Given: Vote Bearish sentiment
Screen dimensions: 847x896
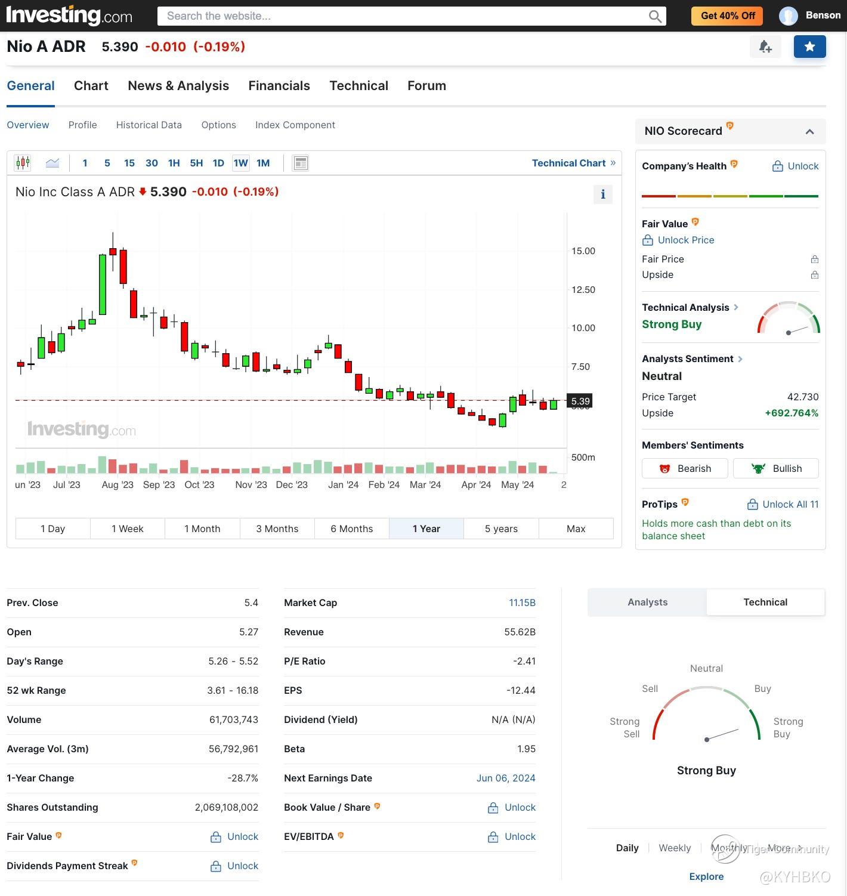Looking at the screenshot, I should click(685, 468).
